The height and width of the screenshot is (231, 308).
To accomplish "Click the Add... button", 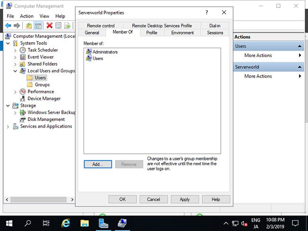I will click(98, 164).
